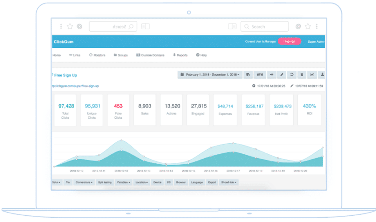This screenshot has height=222, width=376.
Task: Open the Rotators menu item
Action: 97,55
